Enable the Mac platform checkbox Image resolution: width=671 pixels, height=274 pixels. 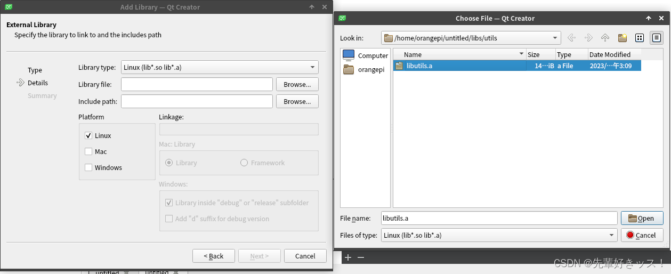tap(88, 151)
